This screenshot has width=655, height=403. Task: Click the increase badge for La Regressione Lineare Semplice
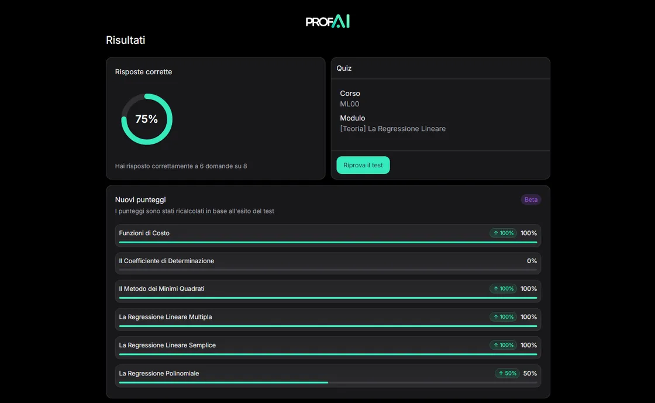pyautogui.click(x=503, y=345)
